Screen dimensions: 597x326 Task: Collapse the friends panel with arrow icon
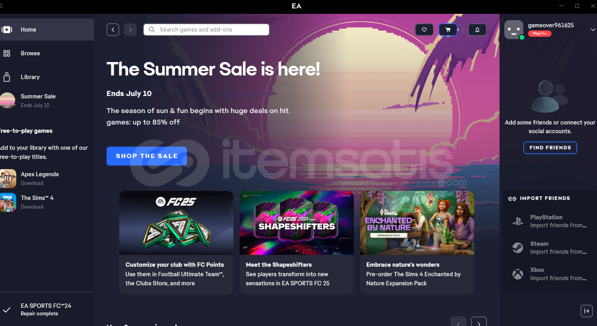click(587, 311)
